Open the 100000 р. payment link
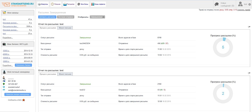The image size is (252, 112). 7,58
